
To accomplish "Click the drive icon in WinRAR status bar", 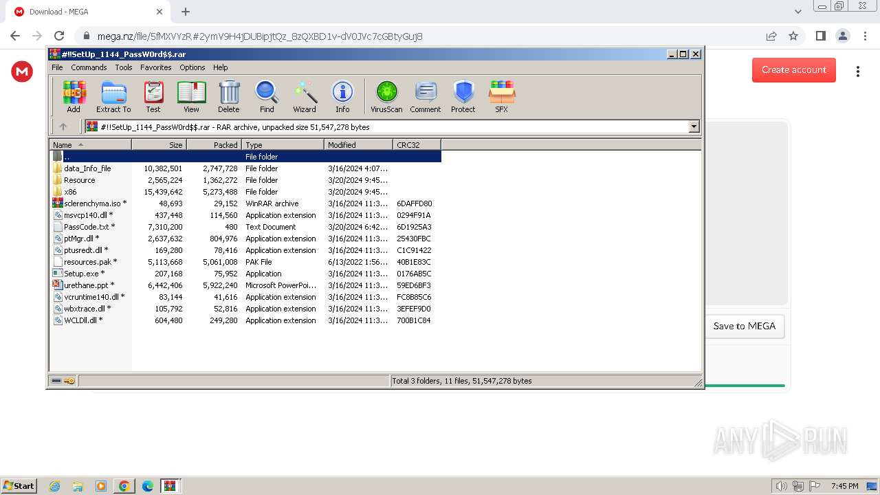I will pos(56,381).
